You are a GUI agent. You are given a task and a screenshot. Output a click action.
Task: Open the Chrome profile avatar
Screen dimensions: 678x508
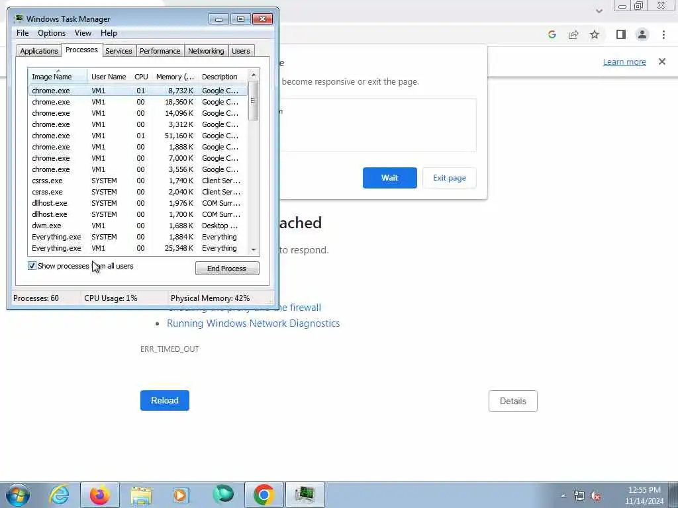642,34
